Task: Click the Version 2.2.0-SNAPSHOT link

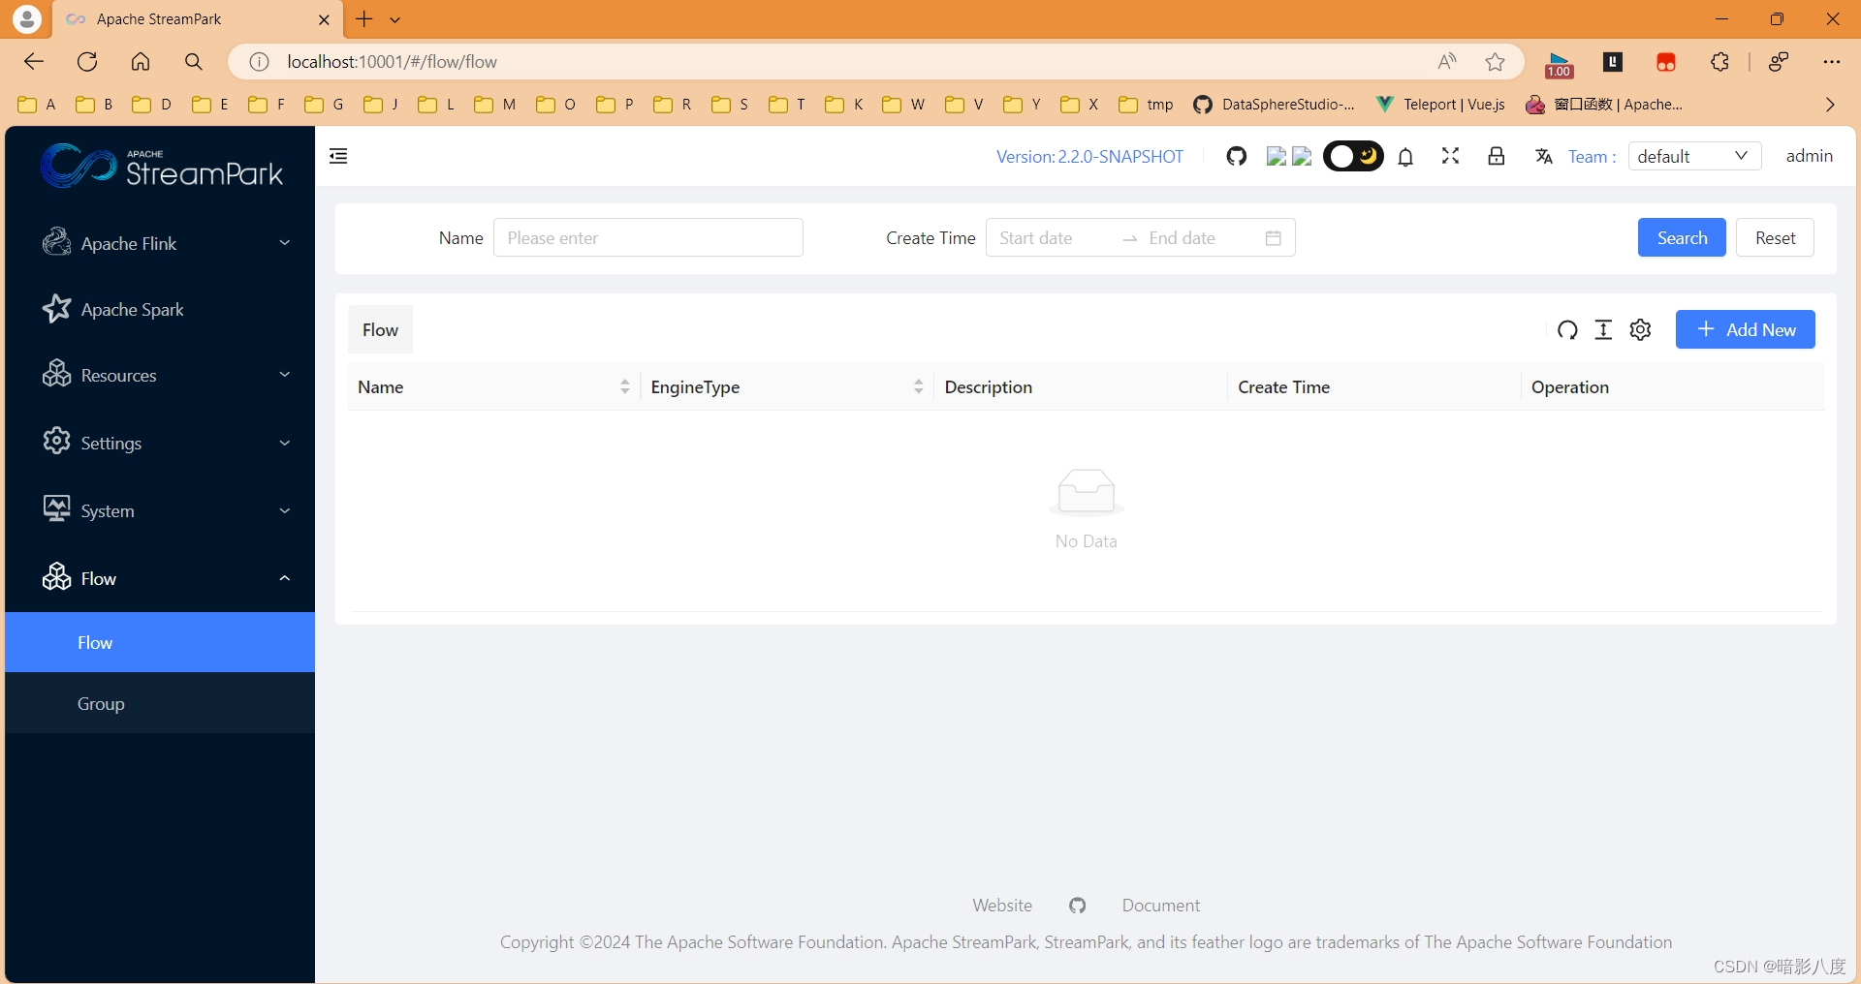Action: click(1089, 157)
